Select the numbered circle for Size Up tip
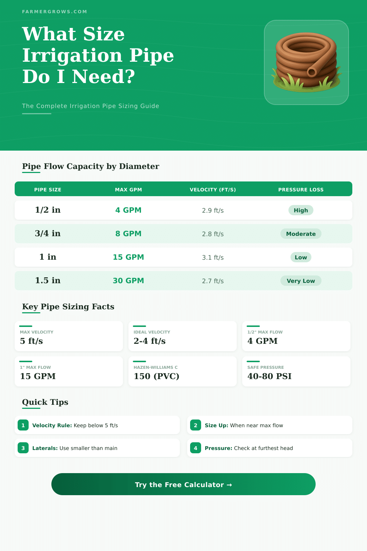Screen dimensions: 367x551 click(196, 425)
